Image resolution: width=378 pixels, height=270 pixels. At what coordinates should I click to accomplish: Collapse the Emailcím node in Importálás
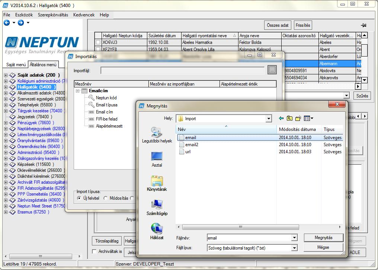78,91
